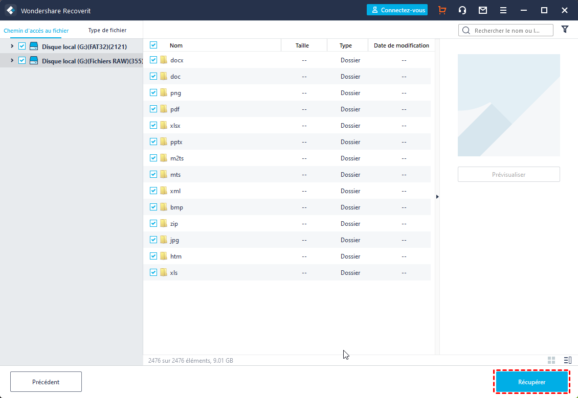Open the mail envelope icon
The width and height of the screenshot is (578, 398).
pos(482,10)
